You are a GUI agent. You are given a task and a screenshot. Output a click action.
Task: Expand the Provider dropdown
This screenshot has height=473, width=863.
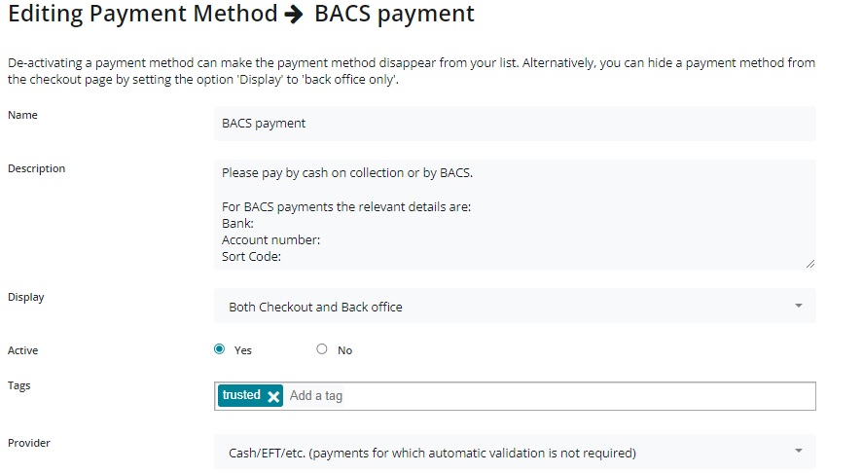(x=515, y=452)
